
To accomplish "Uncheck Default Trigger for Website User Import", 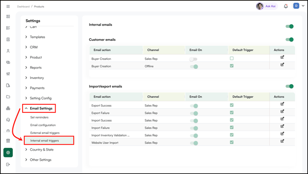I will pos(232,142).
